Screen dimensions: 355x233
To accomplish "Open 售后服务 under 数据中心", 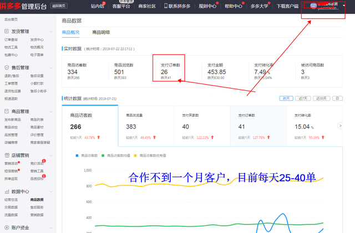I will [x=37, y=207].
